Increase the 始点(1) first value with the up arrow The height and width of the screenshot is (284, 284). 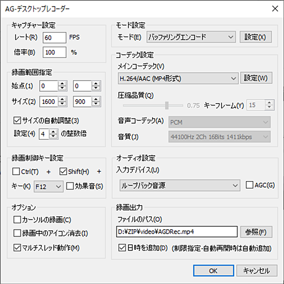(x=62, y=84)
